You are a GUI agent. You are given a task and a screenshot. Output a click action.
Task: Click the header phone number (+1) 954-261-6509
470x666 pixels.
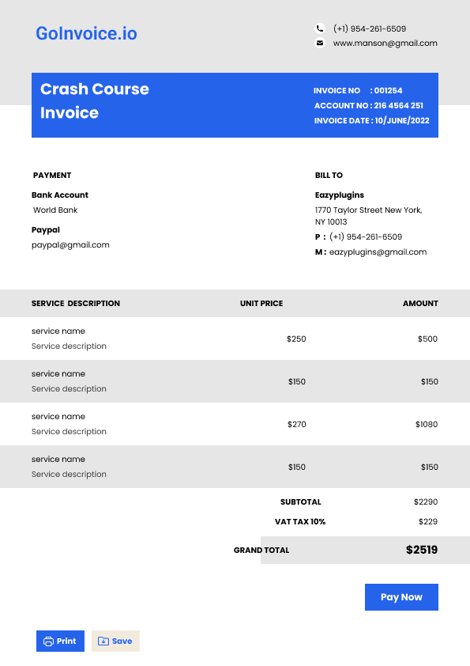click(x=370, y=29)
